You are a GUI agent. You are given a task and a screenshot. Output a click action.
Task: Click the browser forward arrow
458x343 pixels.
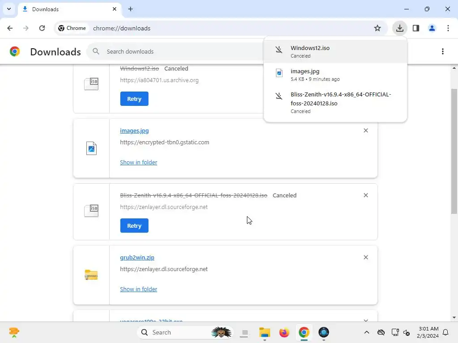click(x=25, y=28)
